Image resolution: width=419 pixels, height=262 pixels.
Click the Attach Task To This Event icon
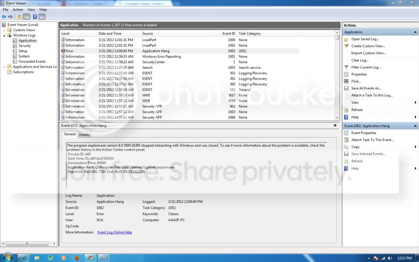[347, 140]
